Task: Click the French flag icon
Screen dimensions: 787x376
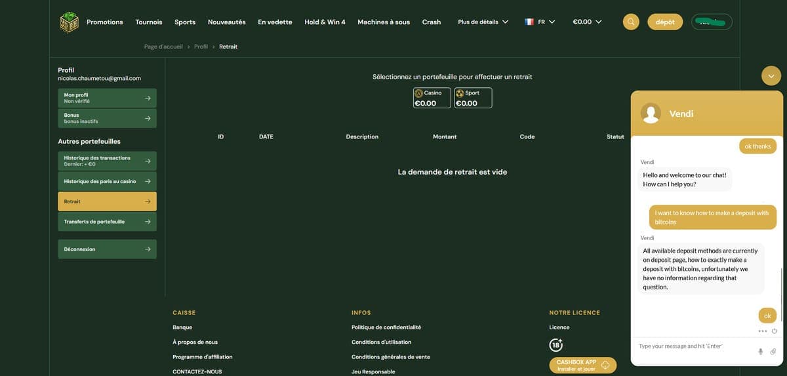Action: coord(529,22)
